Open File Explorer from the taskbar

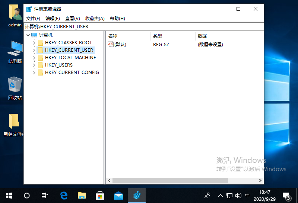[82, 195]
